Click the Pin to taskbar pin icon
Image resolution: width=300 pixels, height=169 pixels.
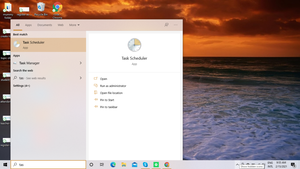(96, 107)
